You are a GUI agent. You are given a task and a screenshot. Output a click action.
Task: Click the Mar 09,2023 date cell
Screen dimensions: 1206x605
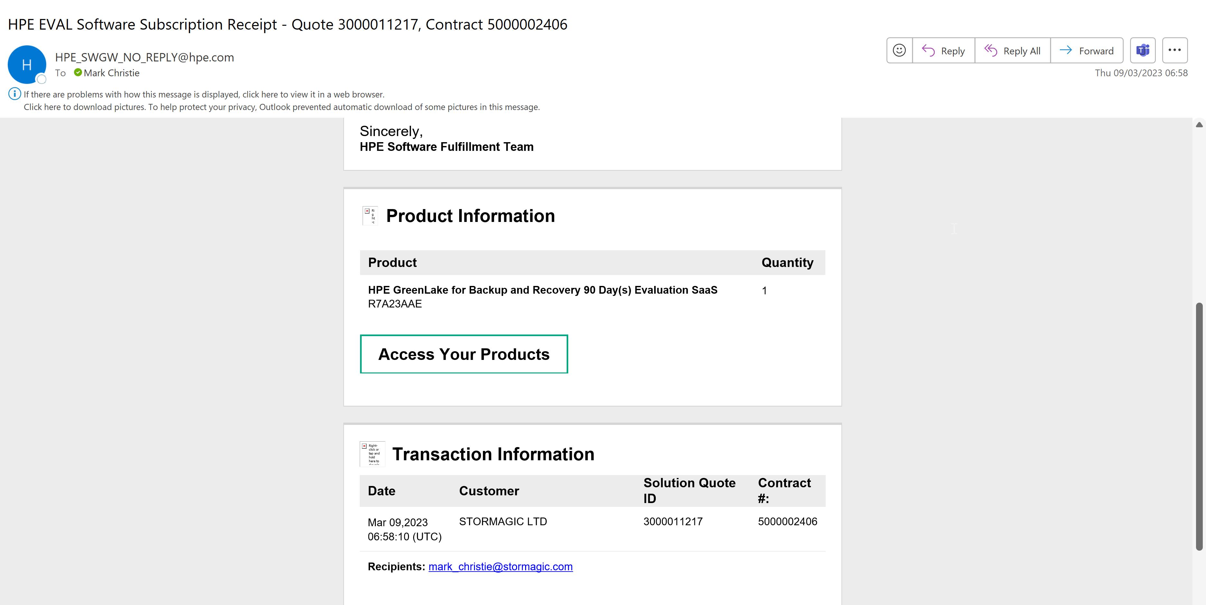click(404, 529)
